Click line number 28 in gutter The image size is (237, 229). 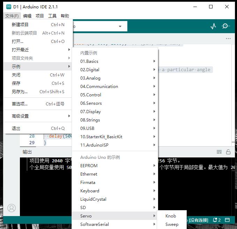32,136
